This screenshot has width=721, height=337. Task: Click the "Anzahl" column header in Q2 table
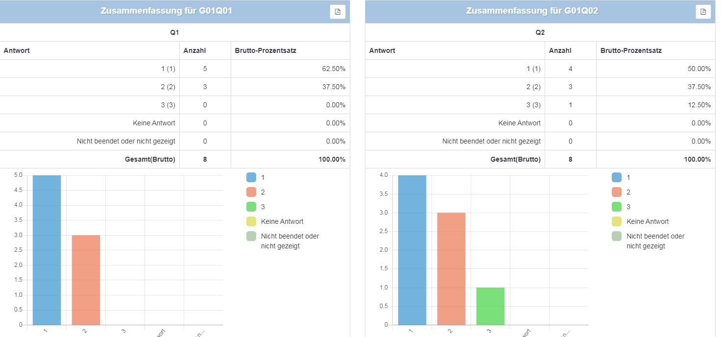559,50
